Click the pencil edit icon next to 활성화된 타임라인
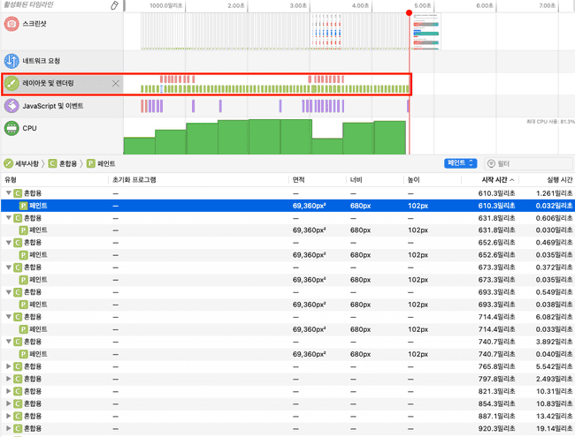Image resolution: width=575 pixels, height=437 pixels. coord(114,5)
